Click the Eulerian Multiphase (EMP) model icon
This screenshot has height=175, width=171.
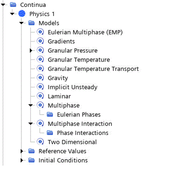40,32
